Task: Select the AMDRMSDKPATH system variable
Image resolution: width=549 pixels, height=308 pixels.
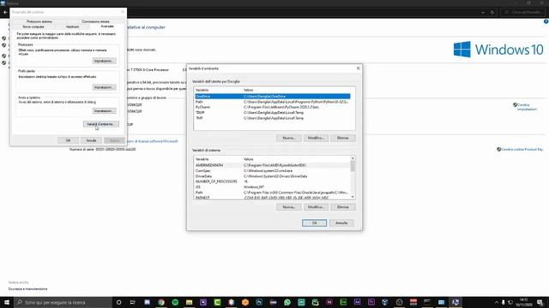Action: click(273, 165)
